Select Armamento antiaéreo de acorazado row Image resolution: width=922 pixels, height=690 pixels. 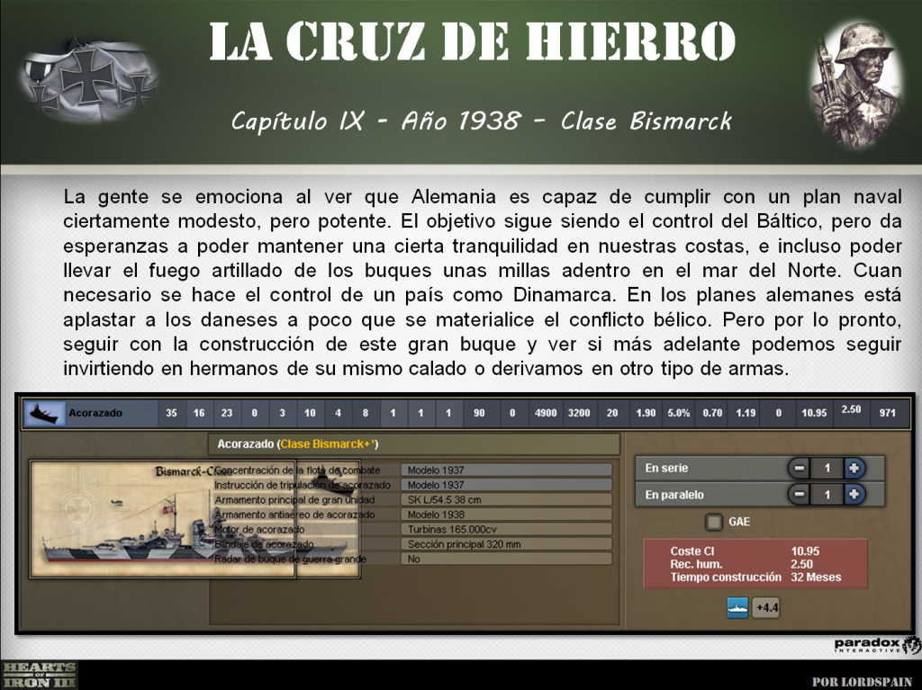(411, 515)
